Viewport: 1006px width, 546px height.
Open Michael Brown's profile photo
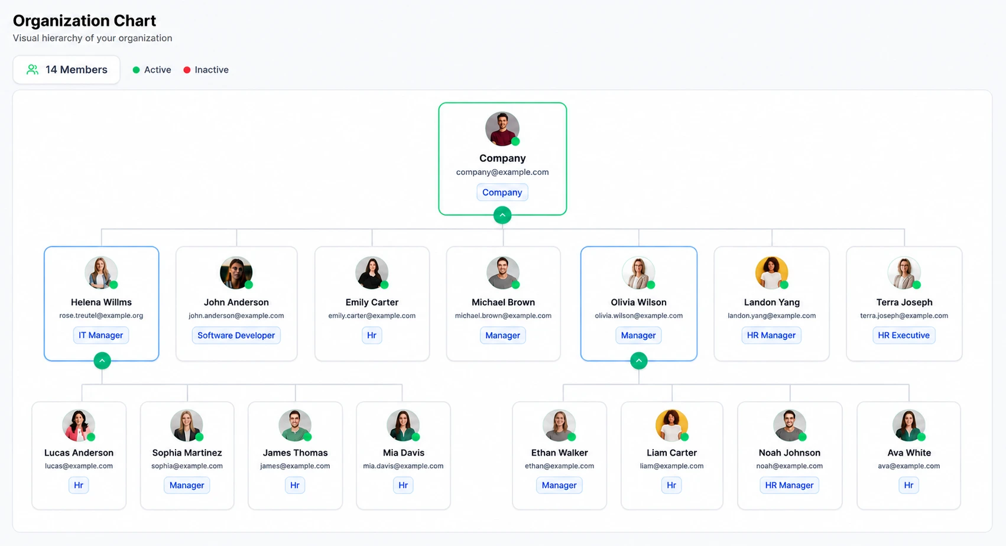click(503, 273)
